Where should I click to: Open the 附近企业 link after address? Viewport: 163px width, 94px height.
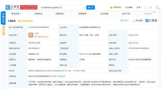coord(61,76)
